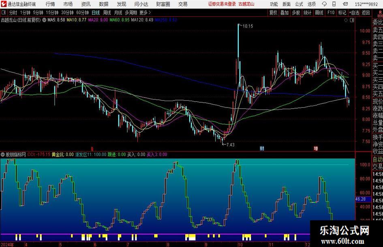Open the 发现 menu
The width and height of the screenshot is (383, 247).
coord(122,4)
